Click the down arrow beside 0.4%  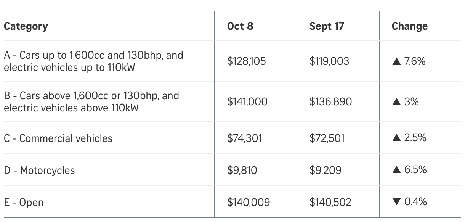396,202
